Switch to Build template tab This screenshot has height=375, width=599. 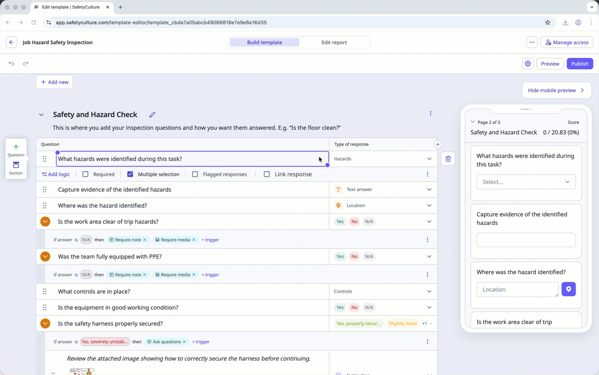265,42
